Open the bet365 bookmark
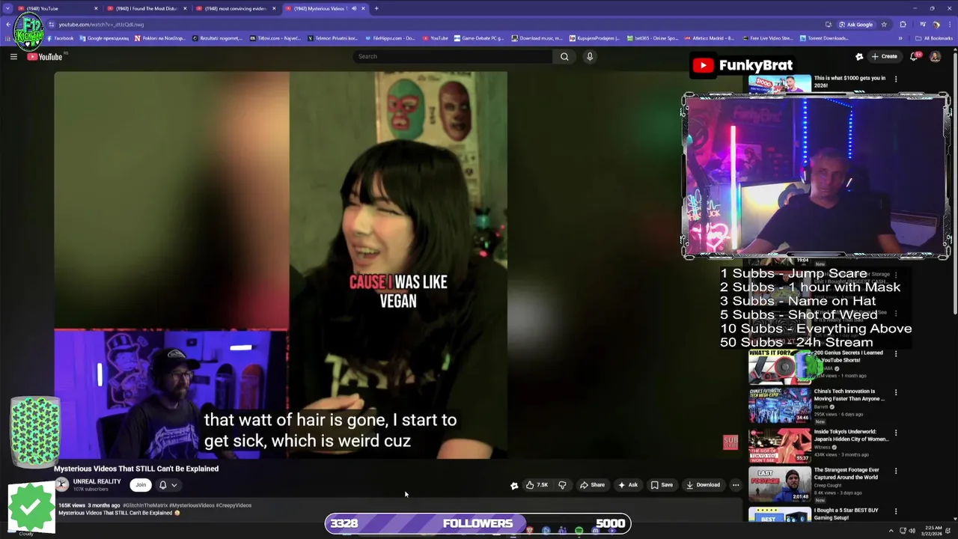 tap(653, 38)
